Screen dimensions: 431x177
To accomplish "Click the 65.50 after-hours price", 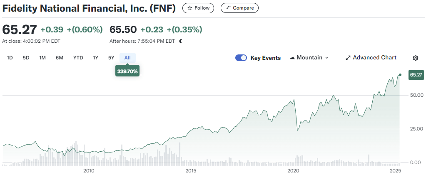I will tap(123, 29).
